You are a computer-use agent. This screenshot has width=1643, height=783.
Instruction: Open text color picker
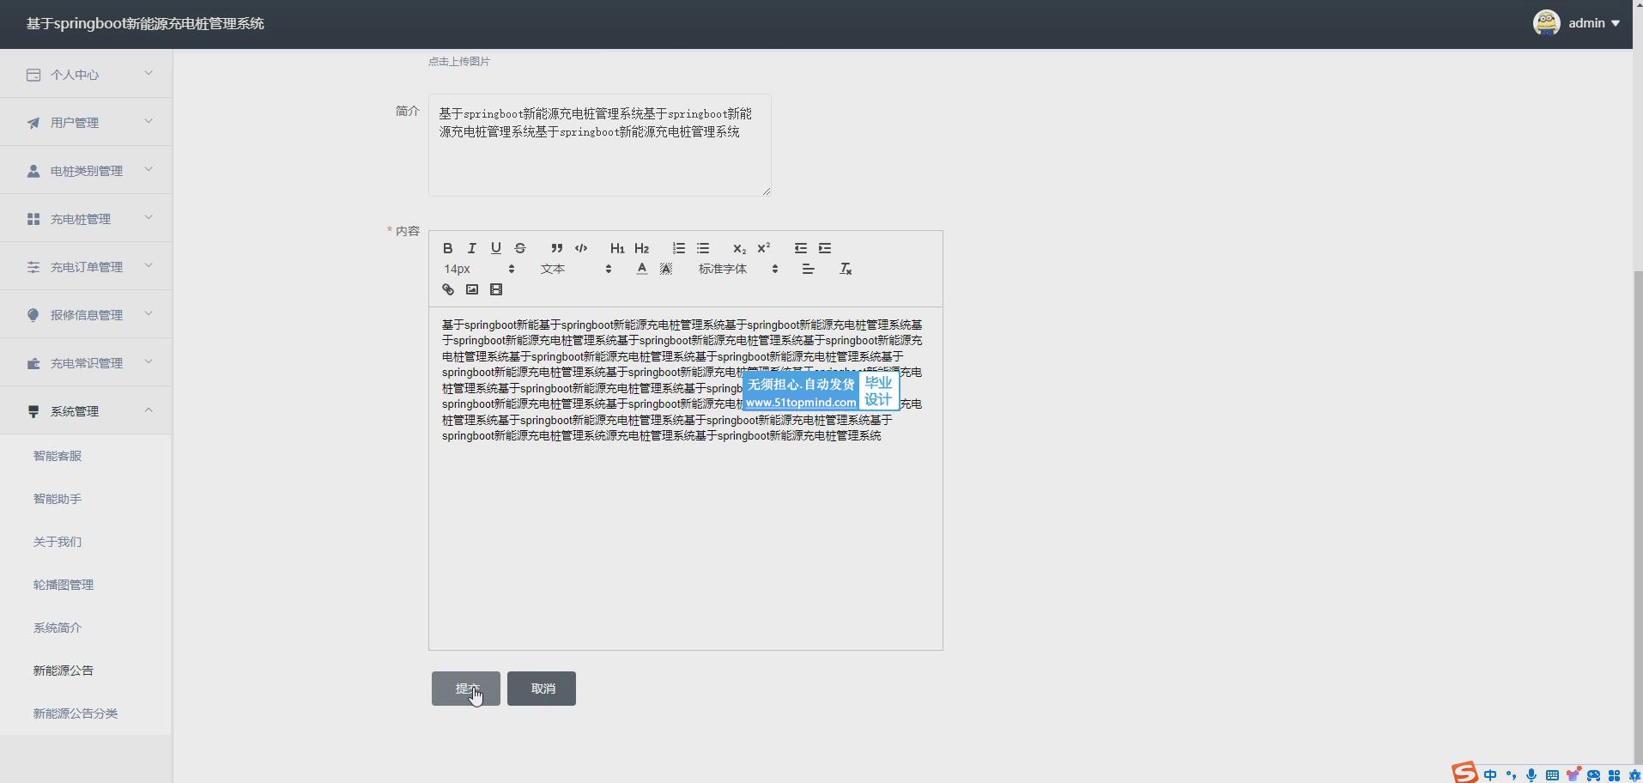tap(641, 269)
